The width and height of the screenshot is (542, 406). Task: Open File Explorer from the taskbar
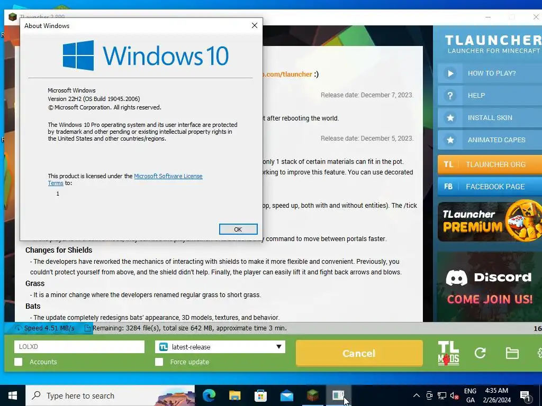234,395
